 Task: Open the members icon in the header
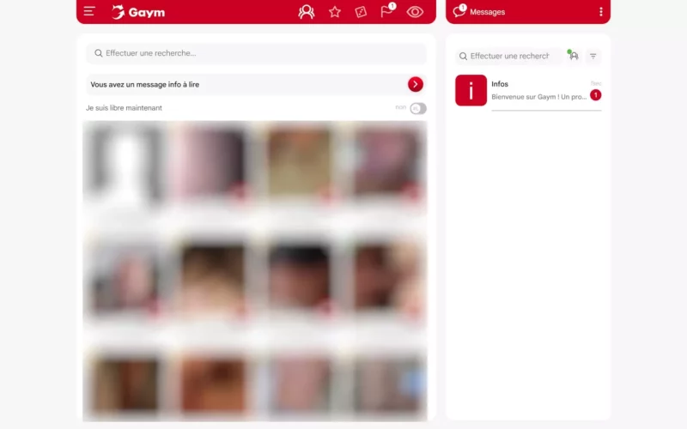pos(307,12)
